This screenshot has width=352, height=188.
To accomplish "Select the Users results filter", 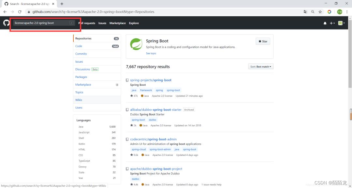I will pos(97,107).
